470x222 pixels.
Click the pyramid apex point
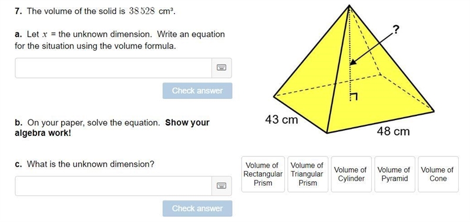349,6
